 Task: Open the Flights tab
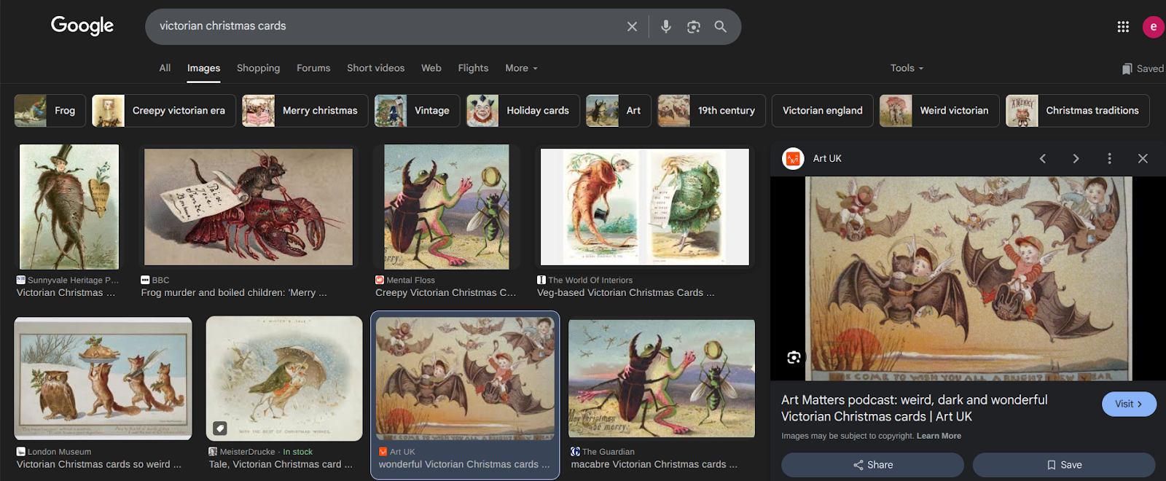[473, 68]
